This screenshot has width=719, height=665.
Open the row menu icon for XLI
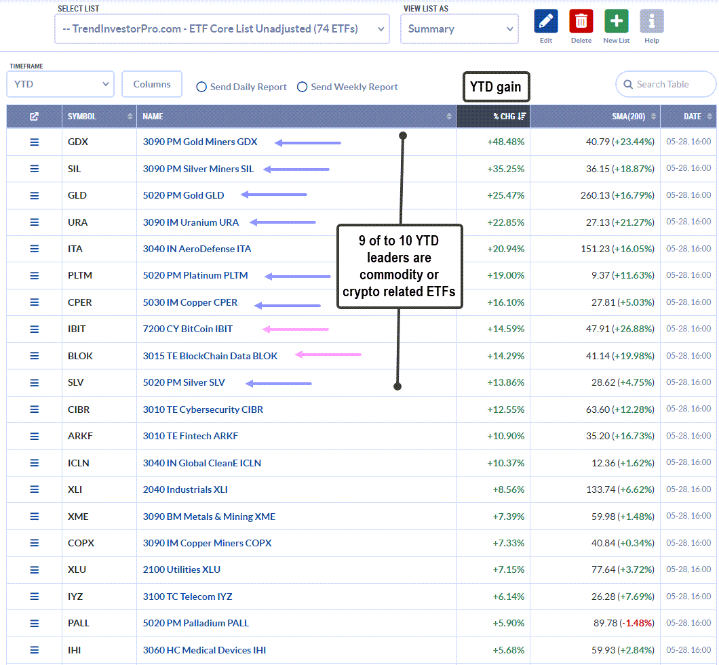(x=35, y=489)
